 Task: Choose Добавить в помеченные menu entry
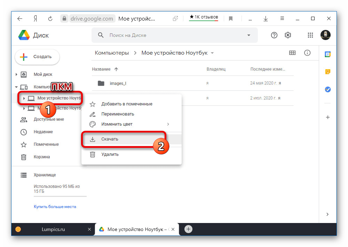[x=132, y=104]
